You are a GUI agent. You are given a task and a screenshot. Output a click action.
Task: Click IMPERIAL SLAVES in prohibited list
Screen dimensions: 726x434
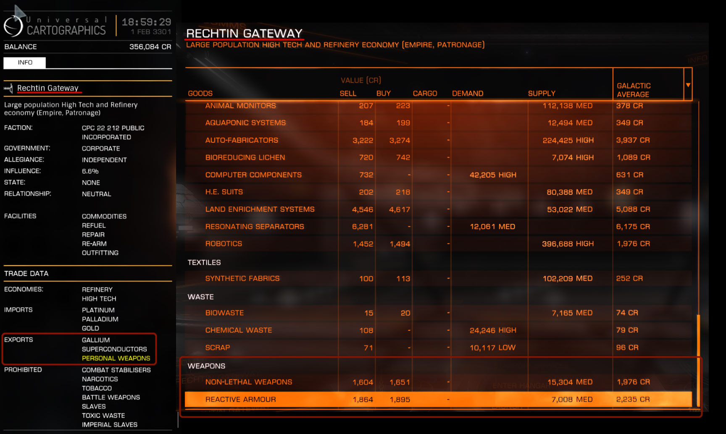tap(110, 425)
